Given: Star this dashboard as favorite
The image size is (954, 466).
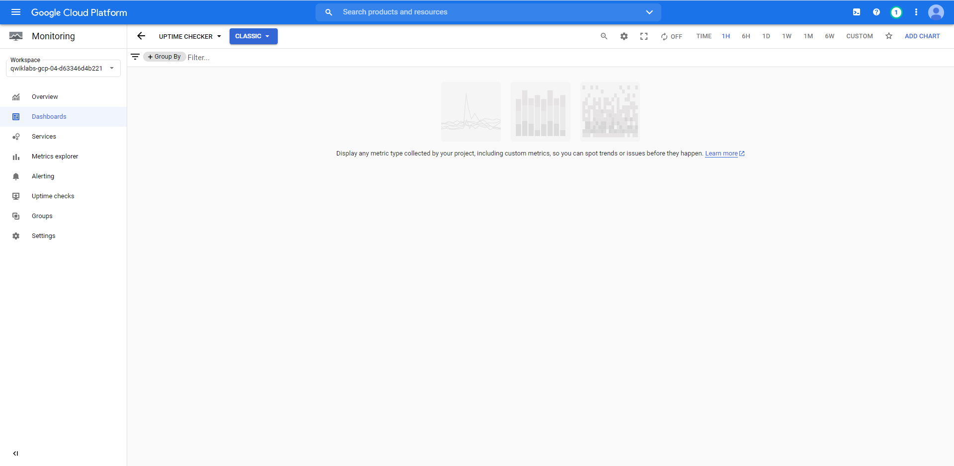Looking at the screenshot, I should pos(889,36).
